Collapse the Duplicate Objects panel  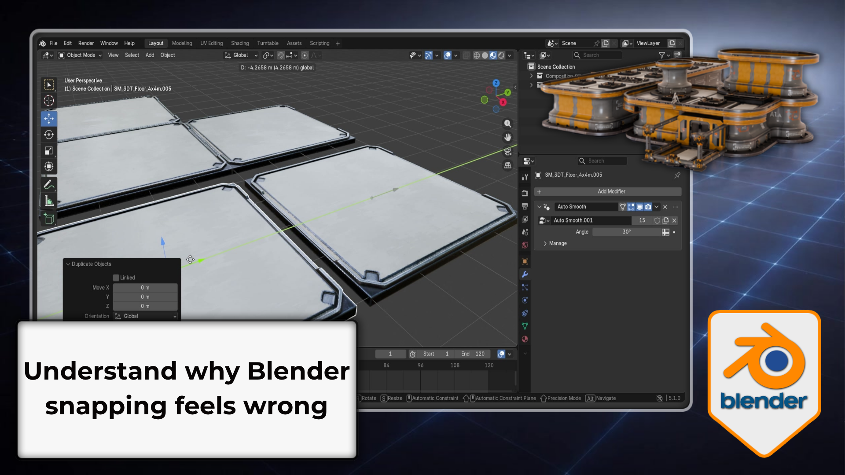coord(68,264)
